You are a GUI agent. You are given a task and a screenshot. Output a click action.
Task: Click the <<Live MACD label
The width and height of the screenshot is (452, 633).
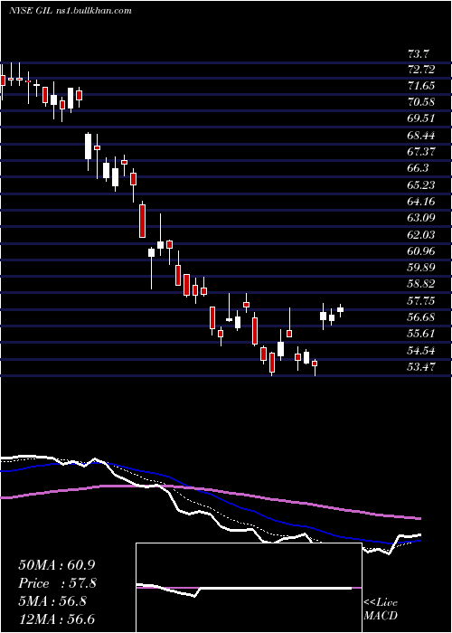click(381, 609)
